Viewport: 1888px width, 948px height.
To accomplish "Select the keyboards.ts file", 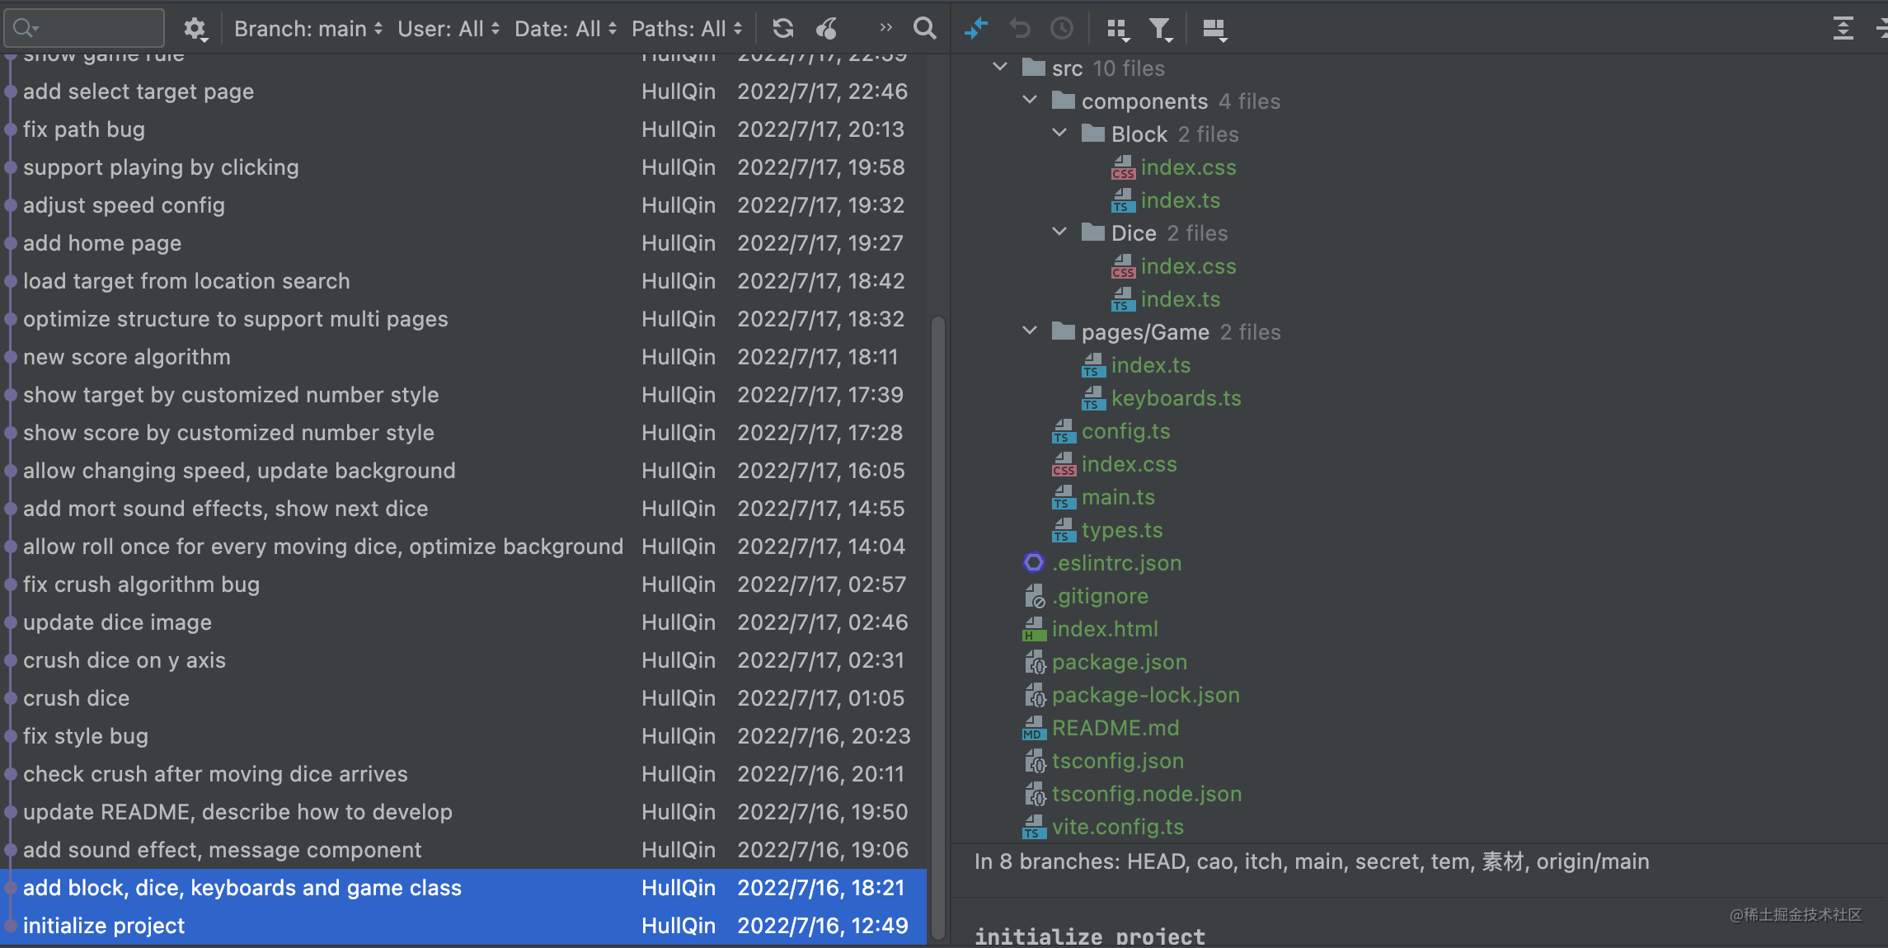I will click(1176, 398).
